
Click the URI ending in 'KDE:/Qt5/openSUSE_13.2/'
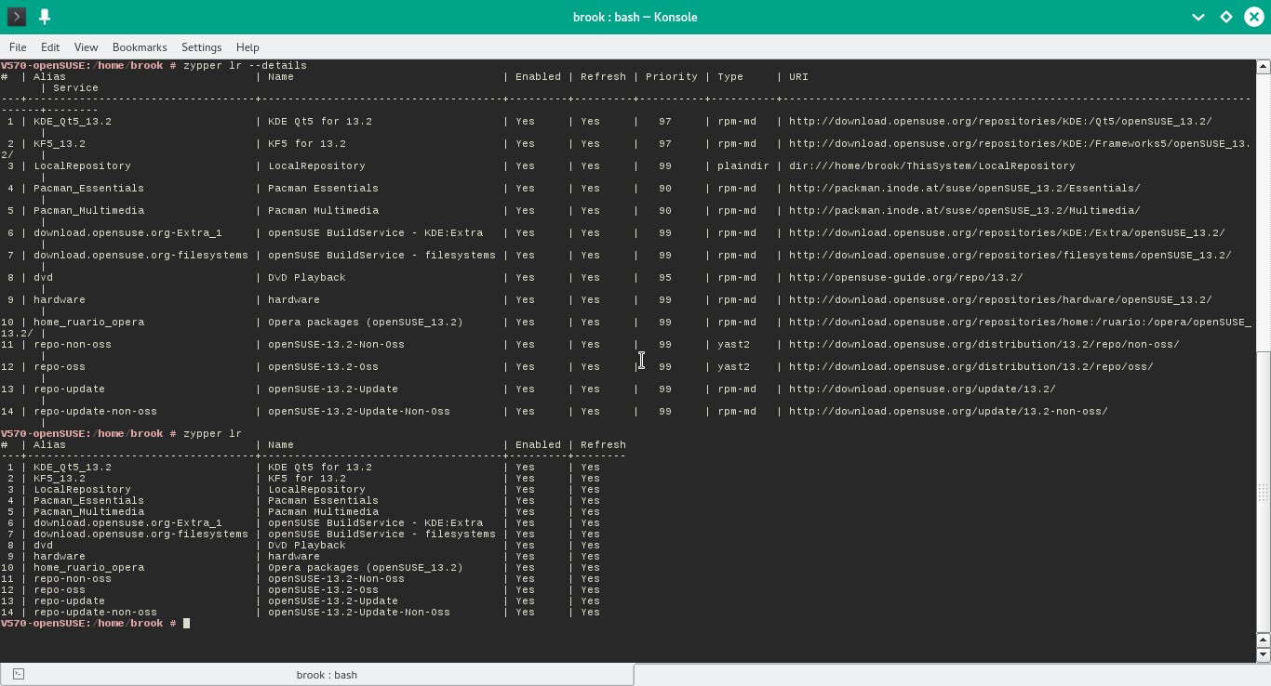(x=1000, y=122)
